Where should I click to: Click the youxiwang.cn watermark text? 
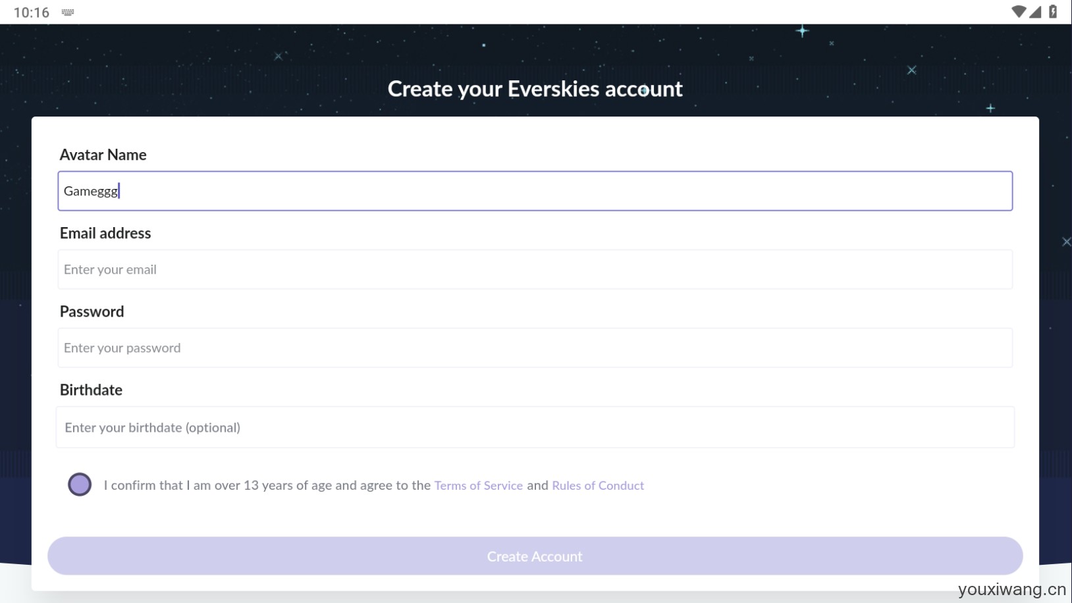[1011, 589]
